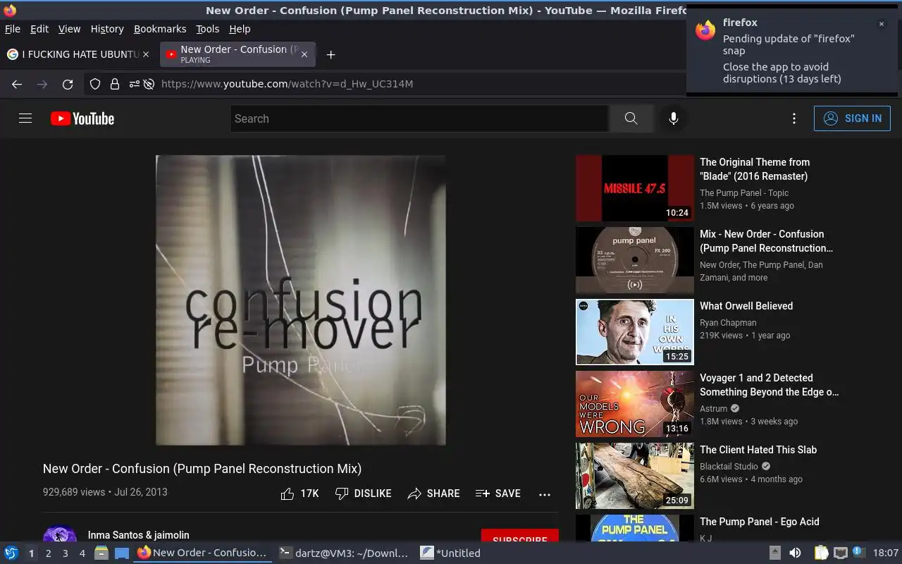
Task: Click the Firefox logo in the notification
Action: pos(705,30)
